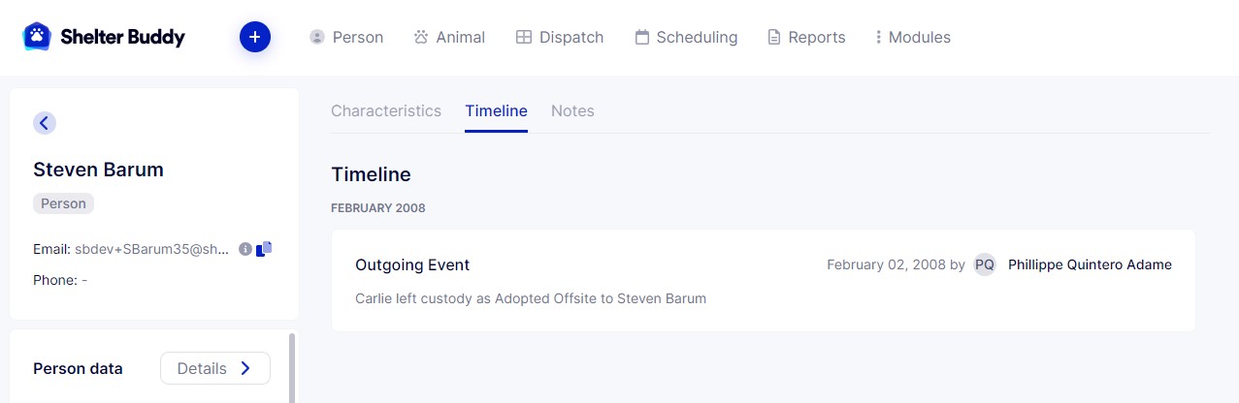This screenshot has height=403, width=1239.
Task: Click the Shelter Buddy paw logo
Action: [x=37, y=37]
